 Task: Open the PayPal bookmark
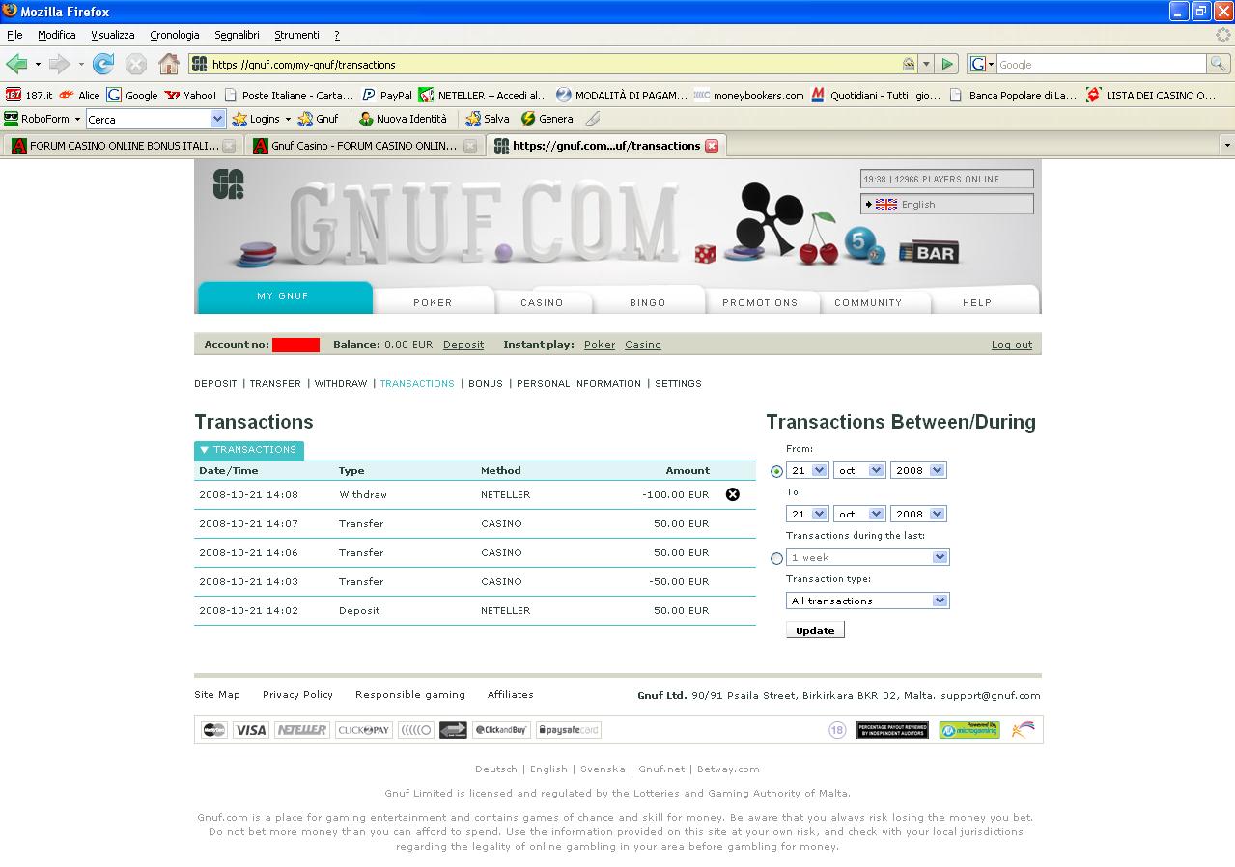tap(386, 96)
